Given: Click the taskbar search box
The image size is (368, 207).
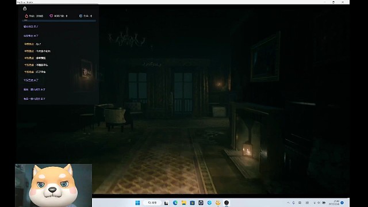Looking at the screenshot, I should [152, 203].
